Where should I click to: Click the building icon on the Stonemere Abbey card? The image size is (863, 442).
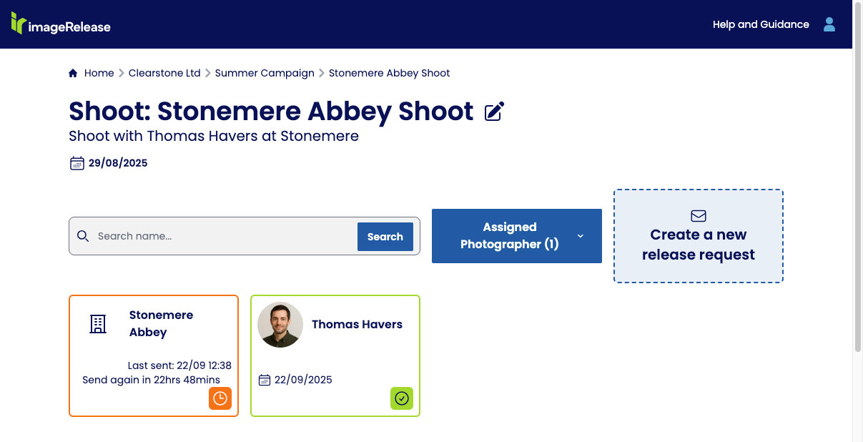[98, 324]
